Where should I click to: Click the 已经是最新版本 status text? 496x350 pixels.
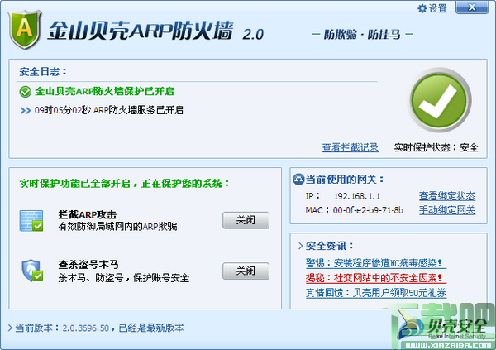(151, 328)
